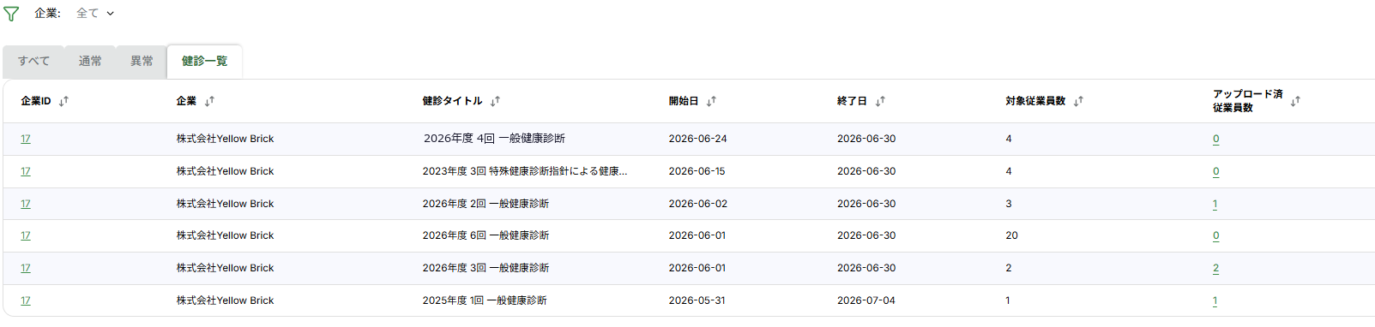1375x327 pixels.
Task: Click title 2025年度 1回 一般健康診断
Action: 485,300
